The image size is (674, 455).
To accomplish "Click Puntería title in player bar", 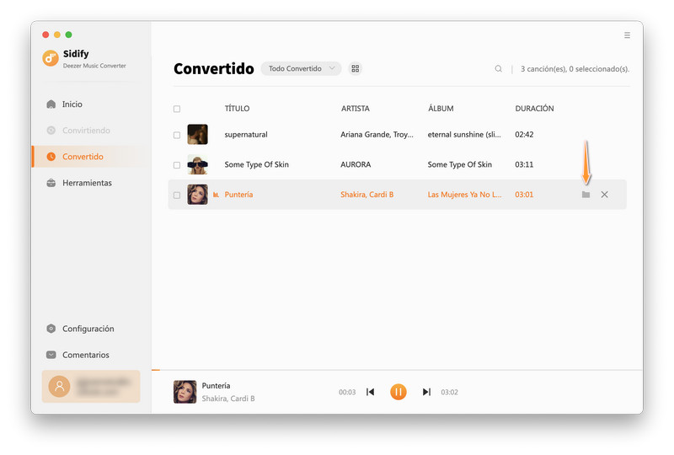I will pyautogui.click(x=217, y=386).
